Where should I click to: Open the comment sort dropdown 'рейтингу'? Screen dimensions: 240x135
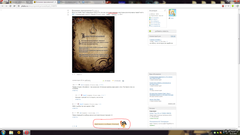click(x=87, y=80)
